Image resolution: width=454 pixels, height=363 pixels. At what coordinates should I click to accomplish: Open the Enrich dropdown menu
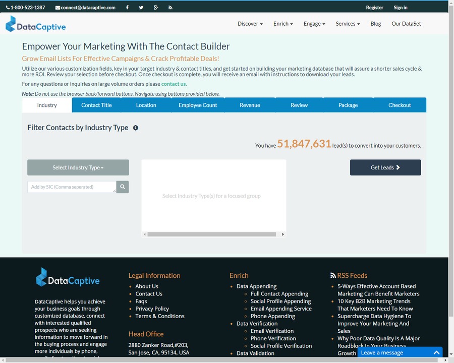(283, 24)
